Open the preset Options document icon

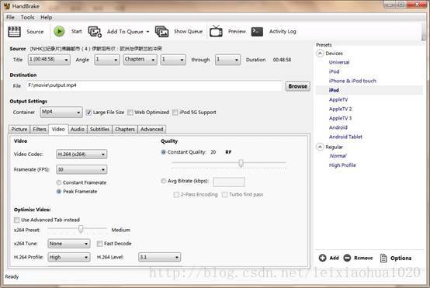(383, 258)
